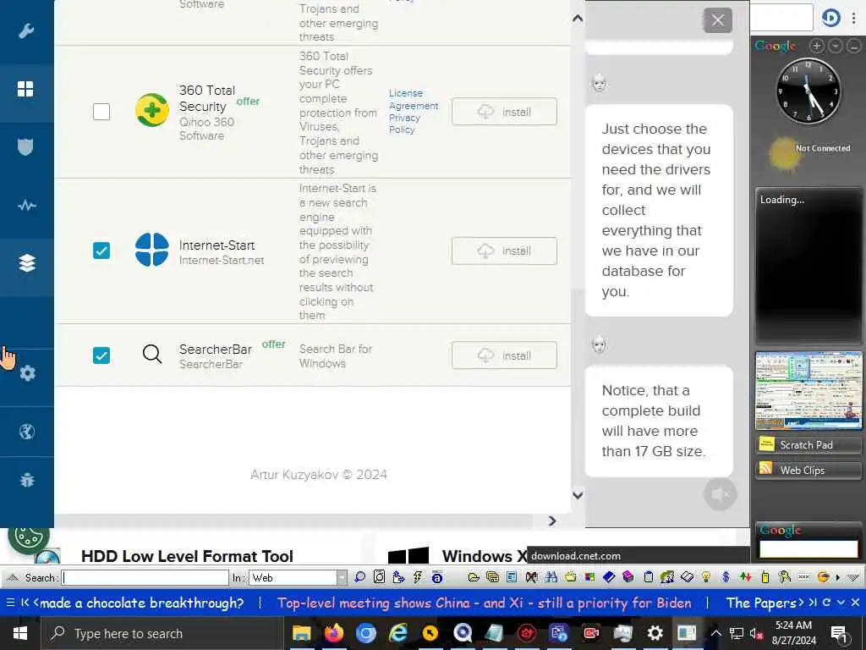The image size is (866, 650).
Task: Open Settings gear on the taskbar
Action: click(655, 633)
